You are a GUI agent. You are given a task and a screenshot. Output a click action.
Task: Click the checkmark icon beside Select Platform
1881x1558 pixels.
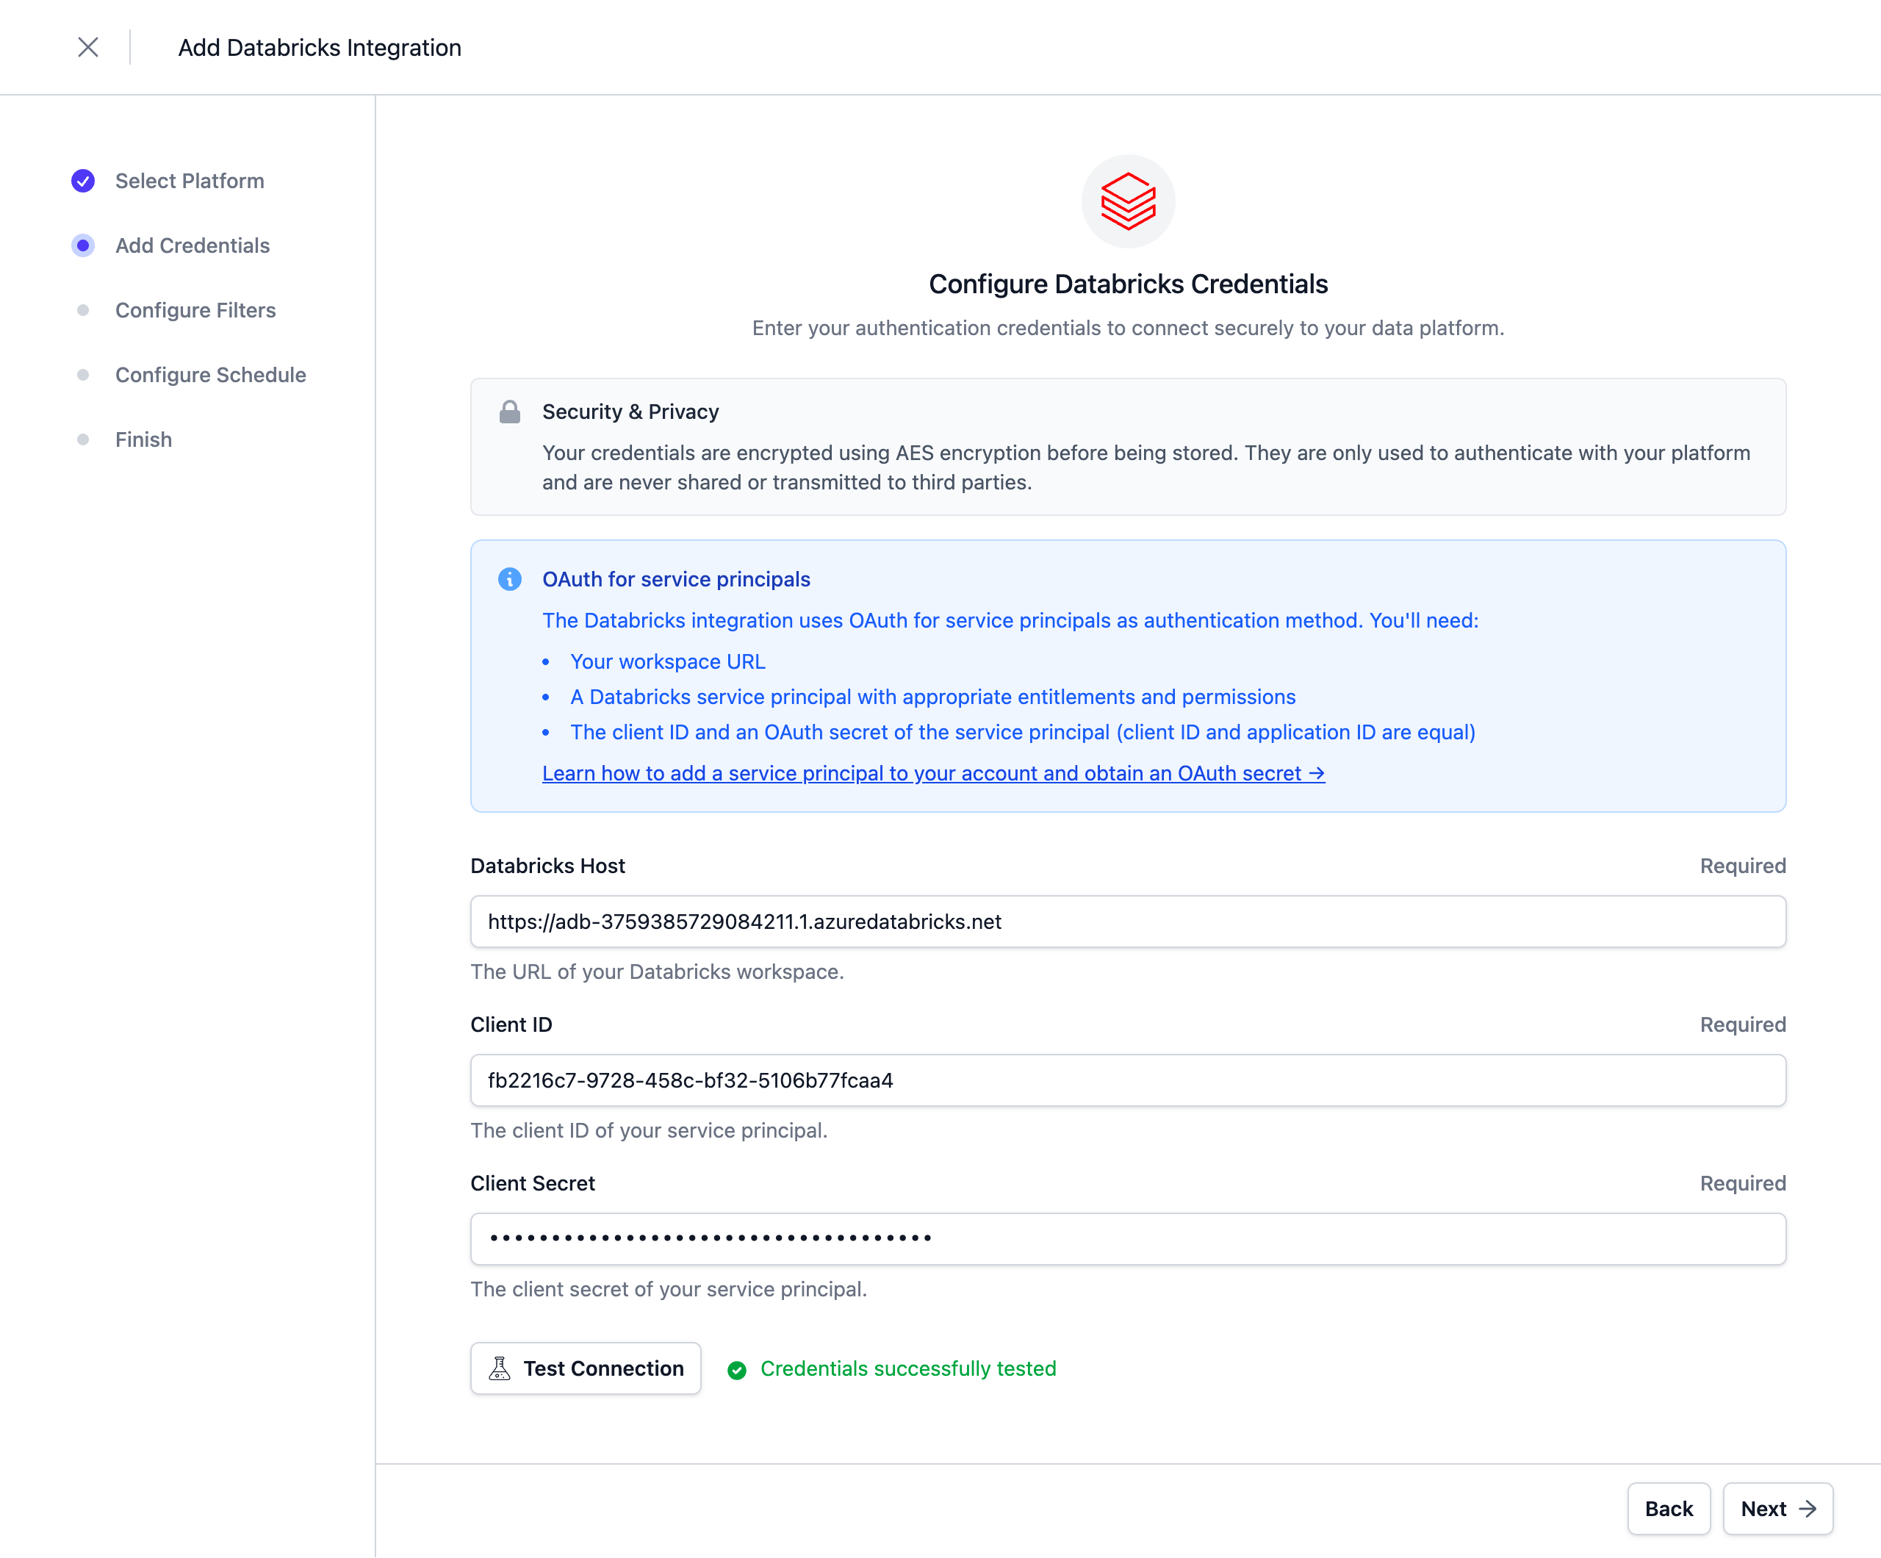click(83, 180)
